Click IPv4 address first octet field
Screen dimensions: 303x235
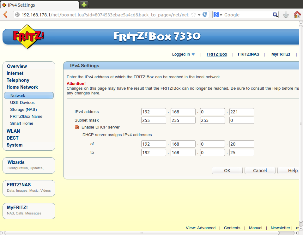tap(154, 112)
